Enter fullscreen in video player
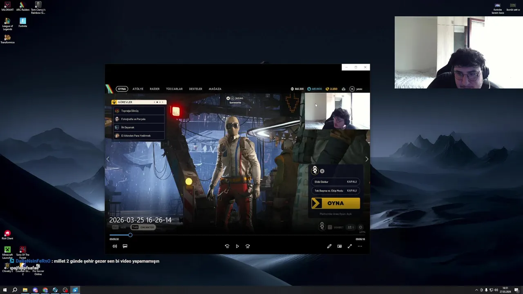The height and width of the screenshot is (294, 523). [x=350, y=246]
